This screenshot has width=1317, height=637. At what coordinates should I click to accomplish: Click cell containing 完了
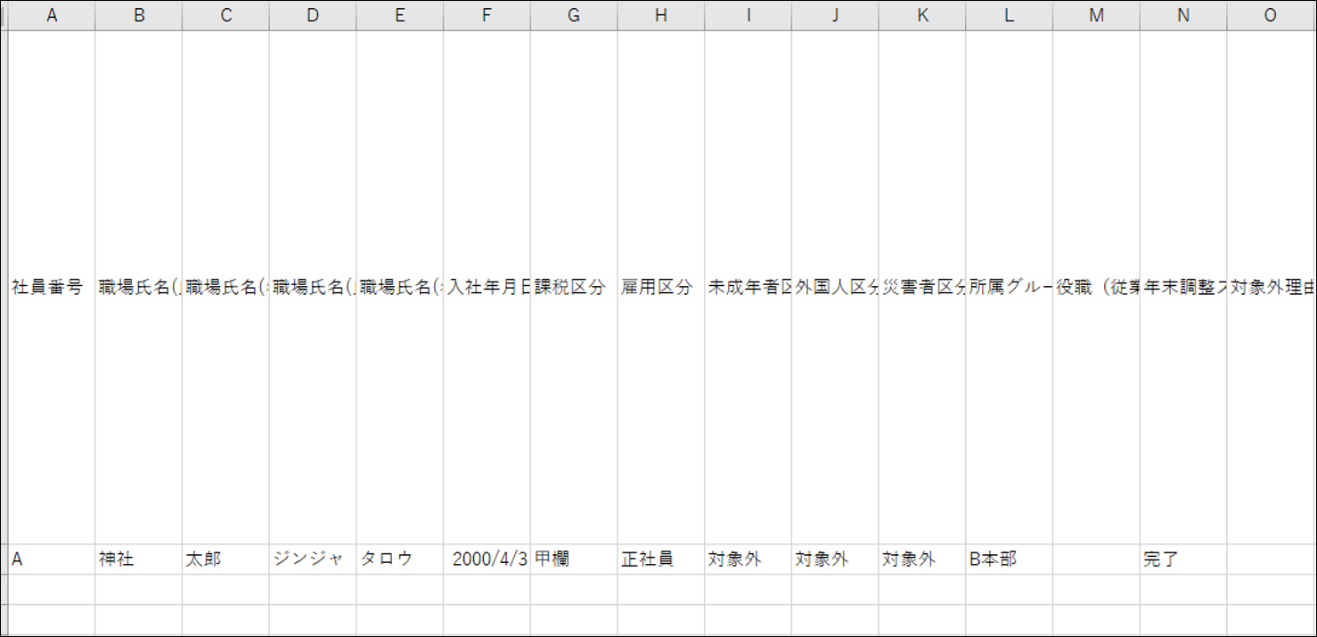[1182, 559]
